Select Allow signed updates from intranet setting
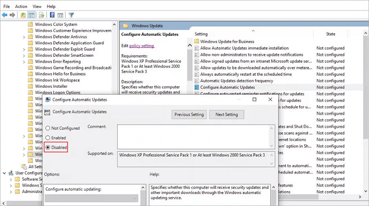This screenshot has width=369, height=206. pyautogui.click(x=256, y=61)
